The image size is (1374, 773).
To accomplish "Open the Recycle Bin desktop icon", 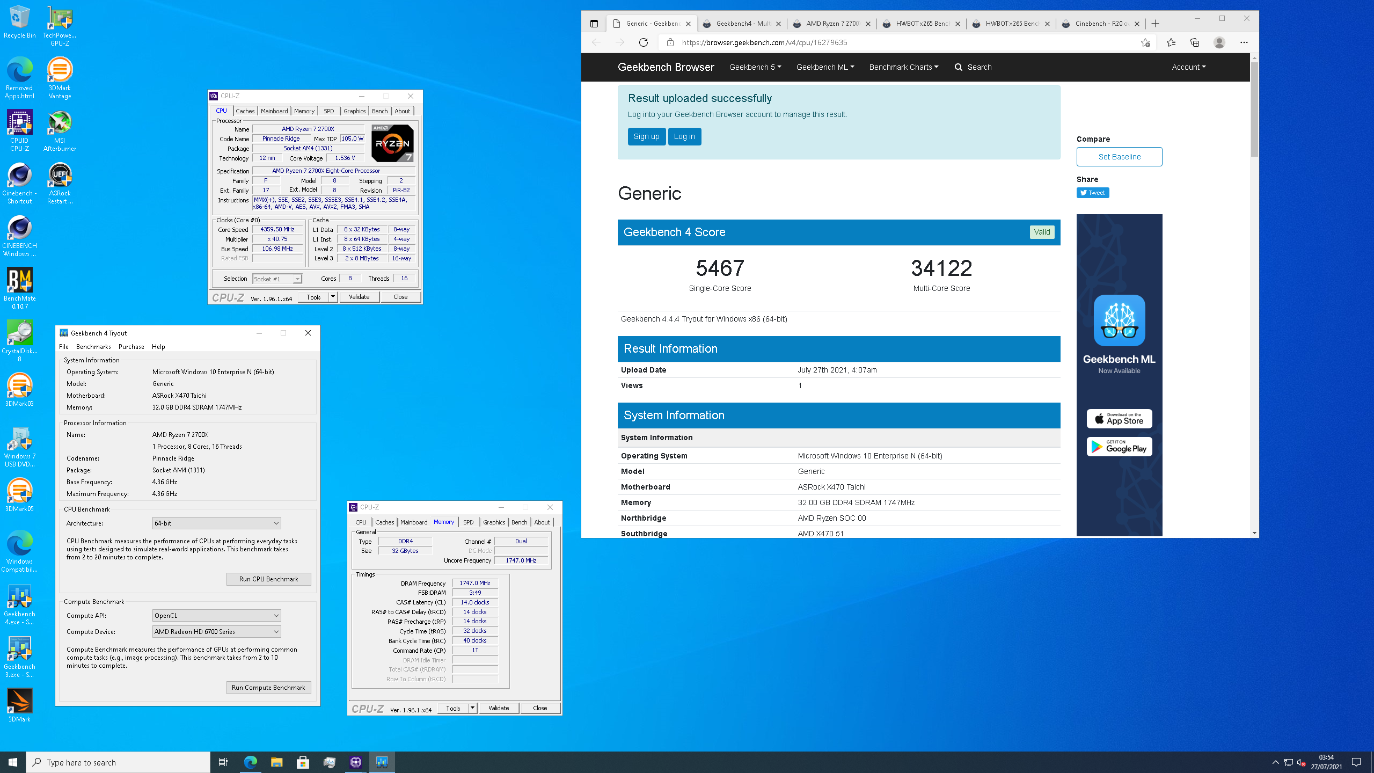I will pos(19,23).
